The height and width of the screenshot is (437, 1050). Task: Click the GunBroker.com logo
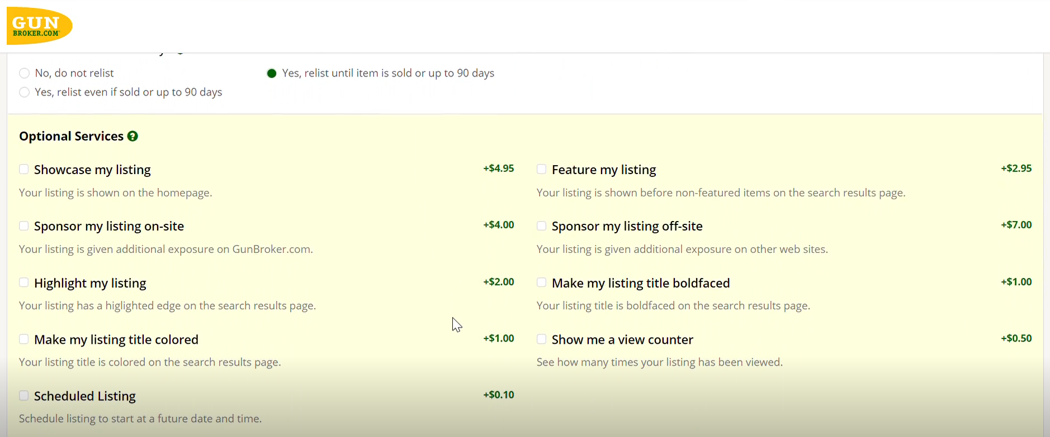(39, 25)
